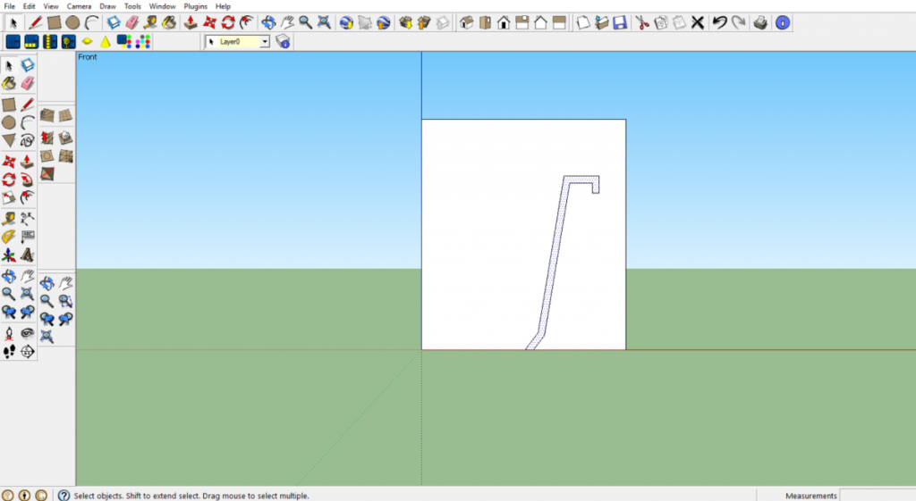The image size is (916, 501).
Task: Click the yellow lens plugin icon
Action: click(87, 41)
